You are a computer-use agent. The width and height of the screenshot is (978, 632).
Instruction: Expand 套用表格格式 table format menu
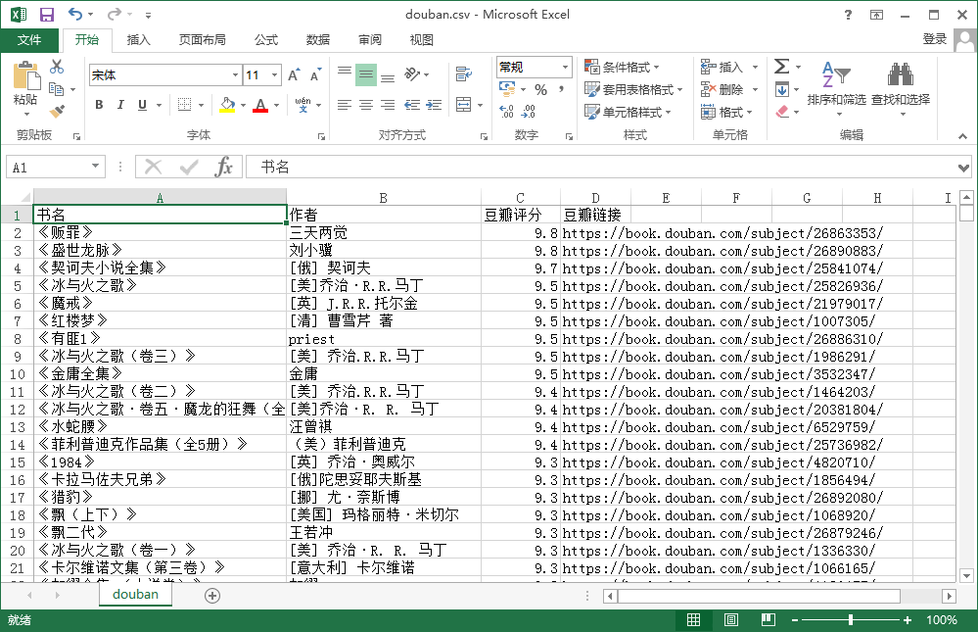(x=633, y=89)
